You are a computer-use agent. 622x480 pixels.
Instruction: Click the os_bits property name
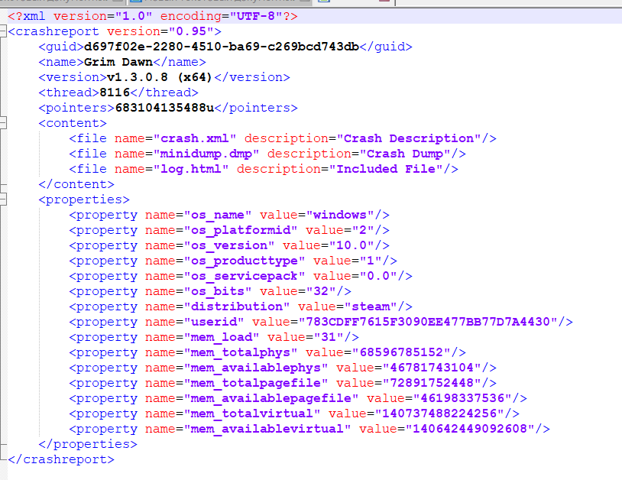(x=217, y=291)
